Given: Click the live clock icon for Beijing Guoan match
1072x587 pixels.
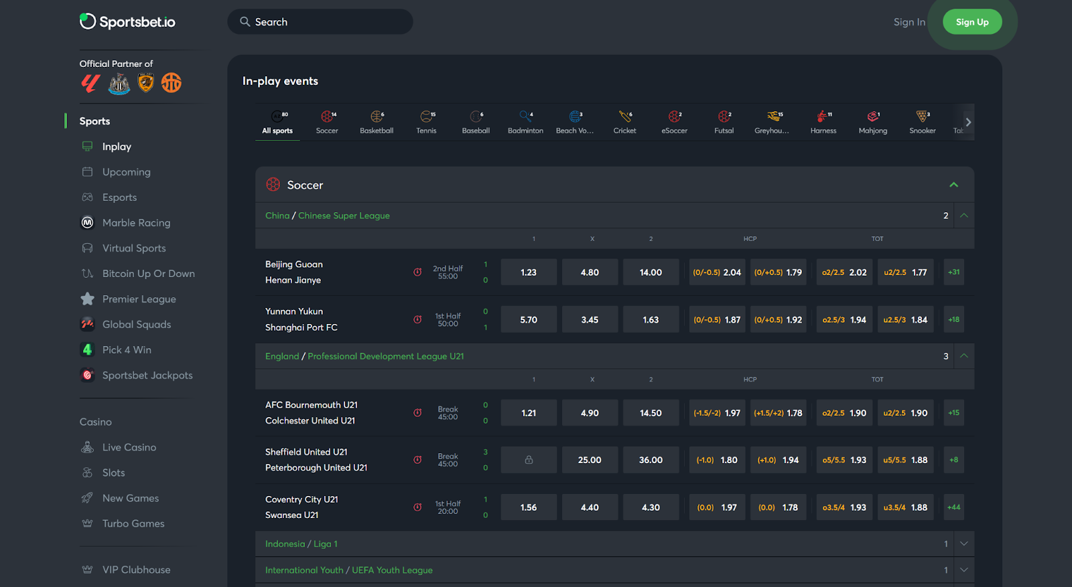Looking at the screenshot, I should tap(417, 272).
